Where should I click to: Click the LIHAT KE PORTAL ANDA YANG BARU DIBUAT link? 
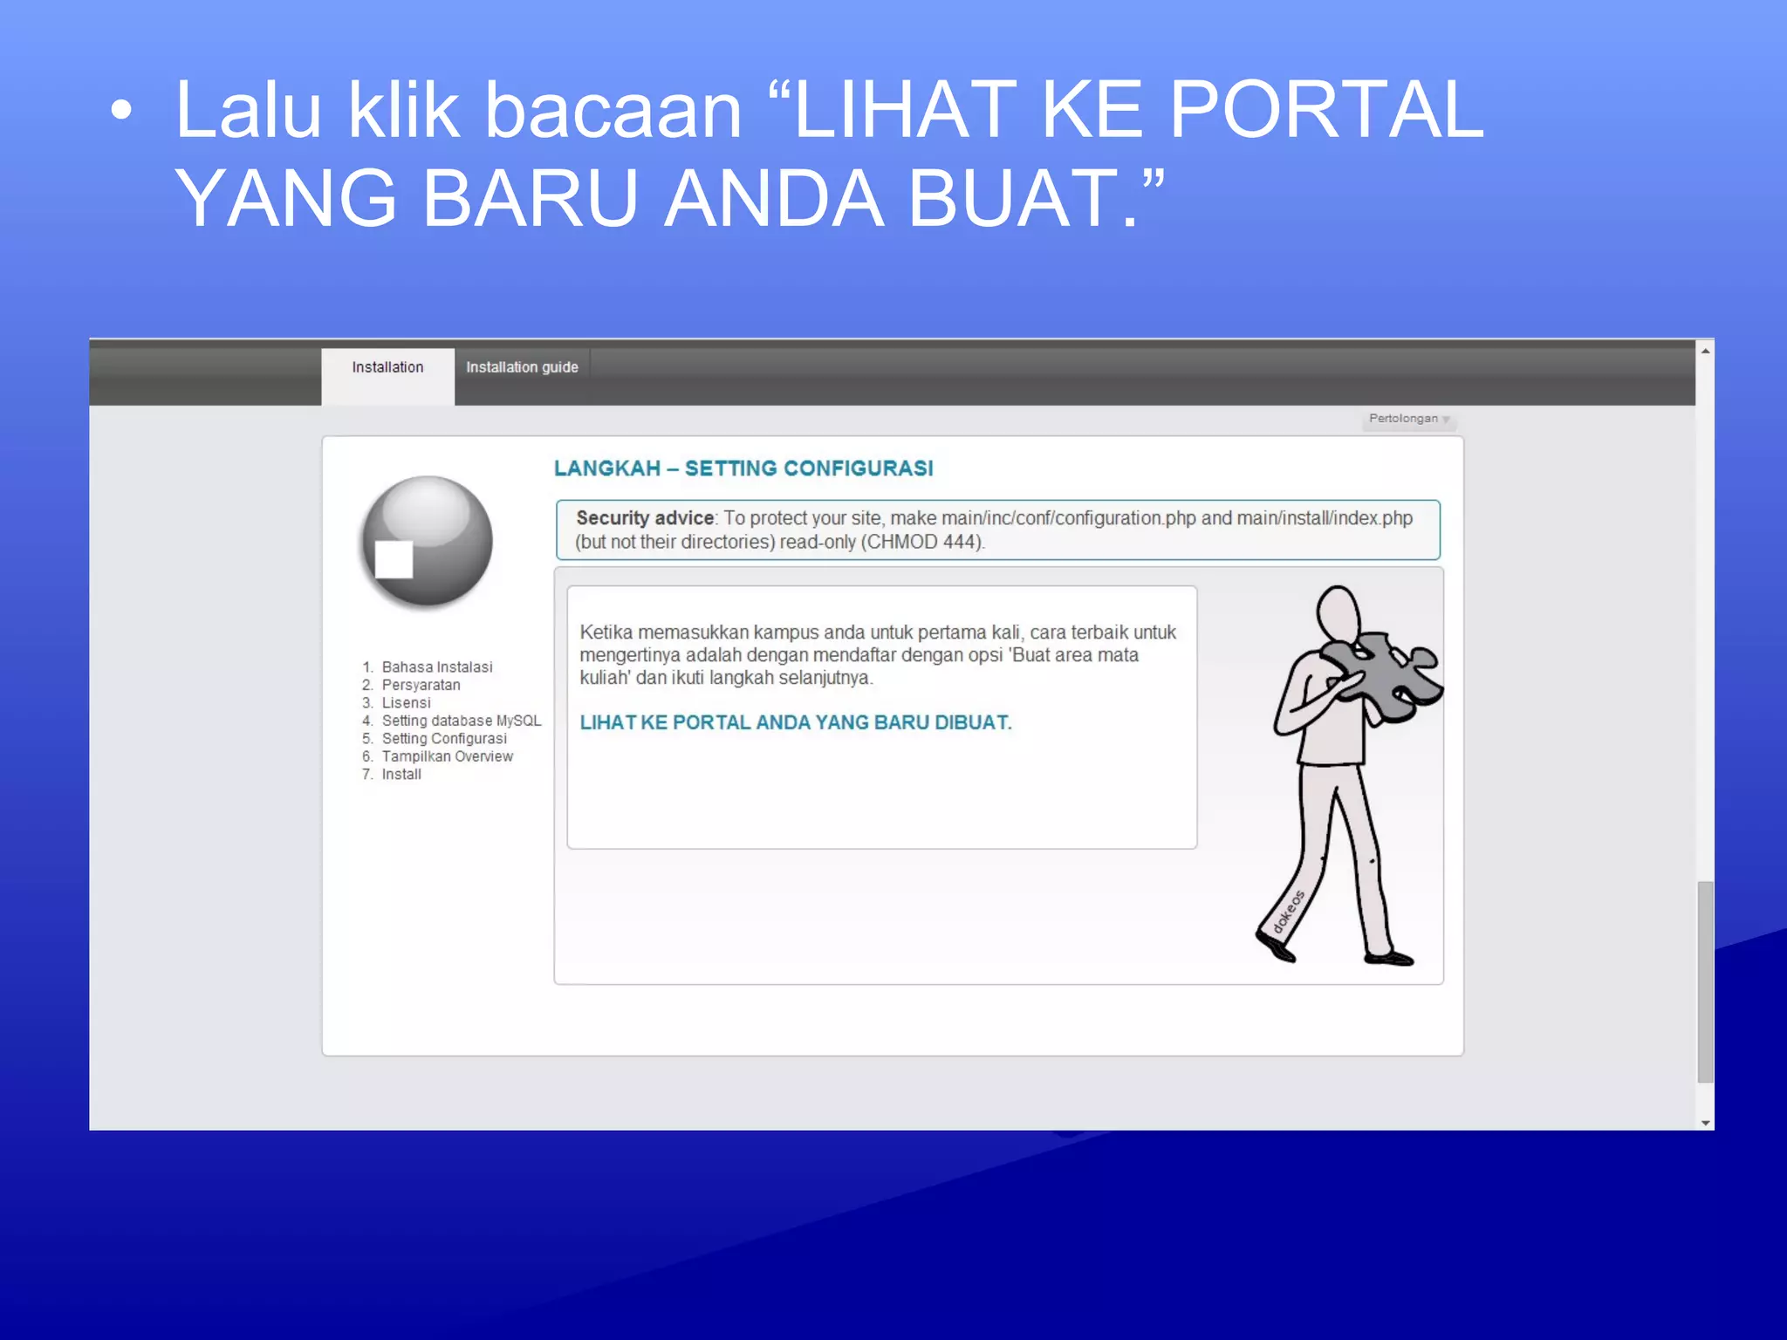point(795,722)
